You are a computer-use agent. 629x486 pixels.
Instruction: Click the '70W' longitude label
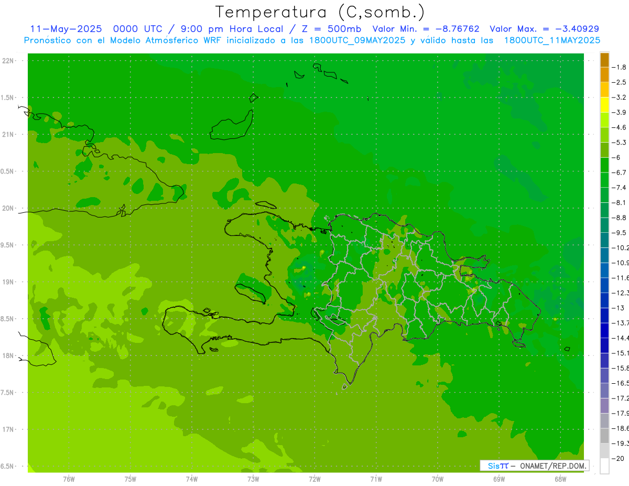(438, 479)
